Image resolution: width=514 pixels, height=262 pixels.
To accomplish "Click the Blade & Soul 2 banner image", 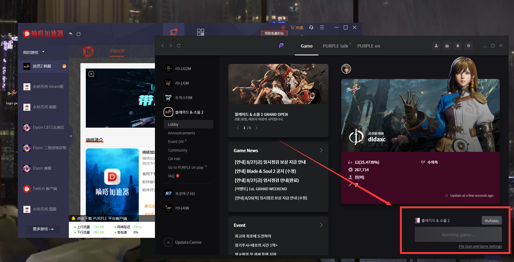I will click(278, 84).
